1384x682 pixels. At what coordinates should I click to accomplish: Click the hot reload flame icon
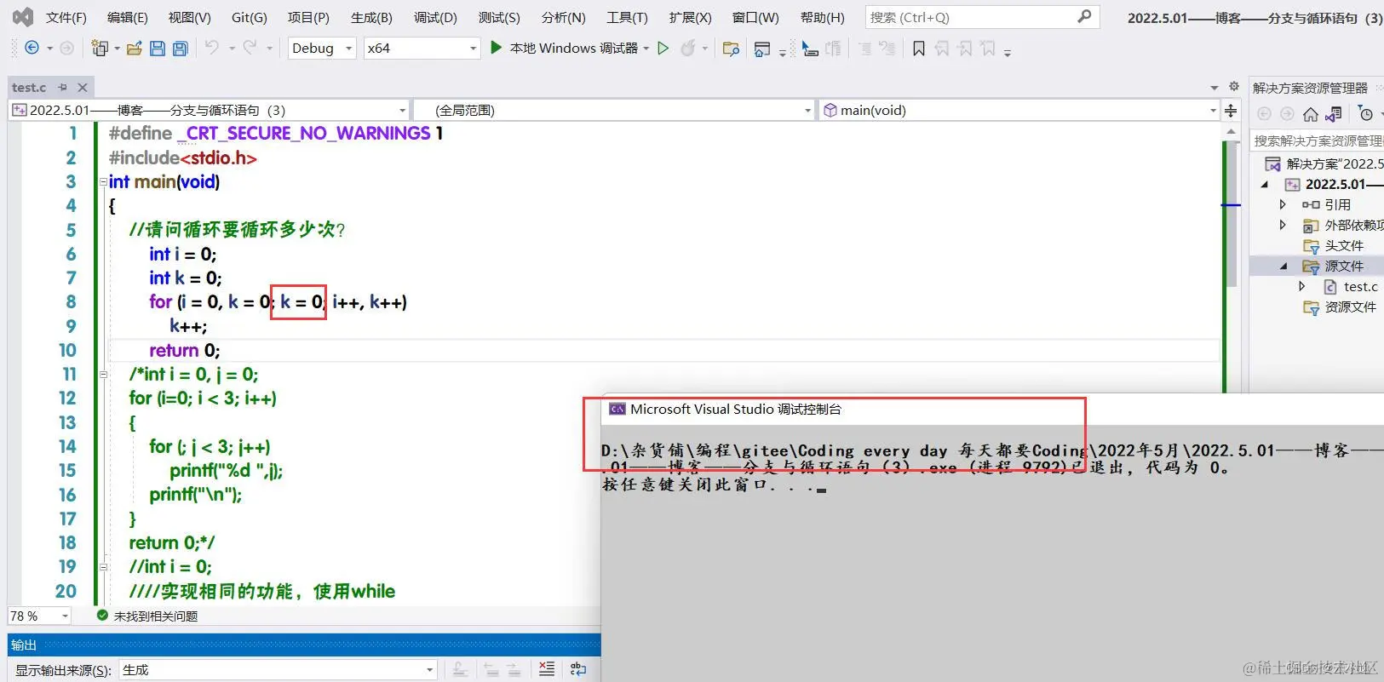[x=687, y=49]
